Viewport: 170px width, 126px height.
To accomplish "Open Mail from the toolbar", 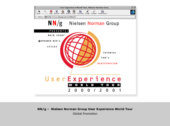I will point(74,12).
